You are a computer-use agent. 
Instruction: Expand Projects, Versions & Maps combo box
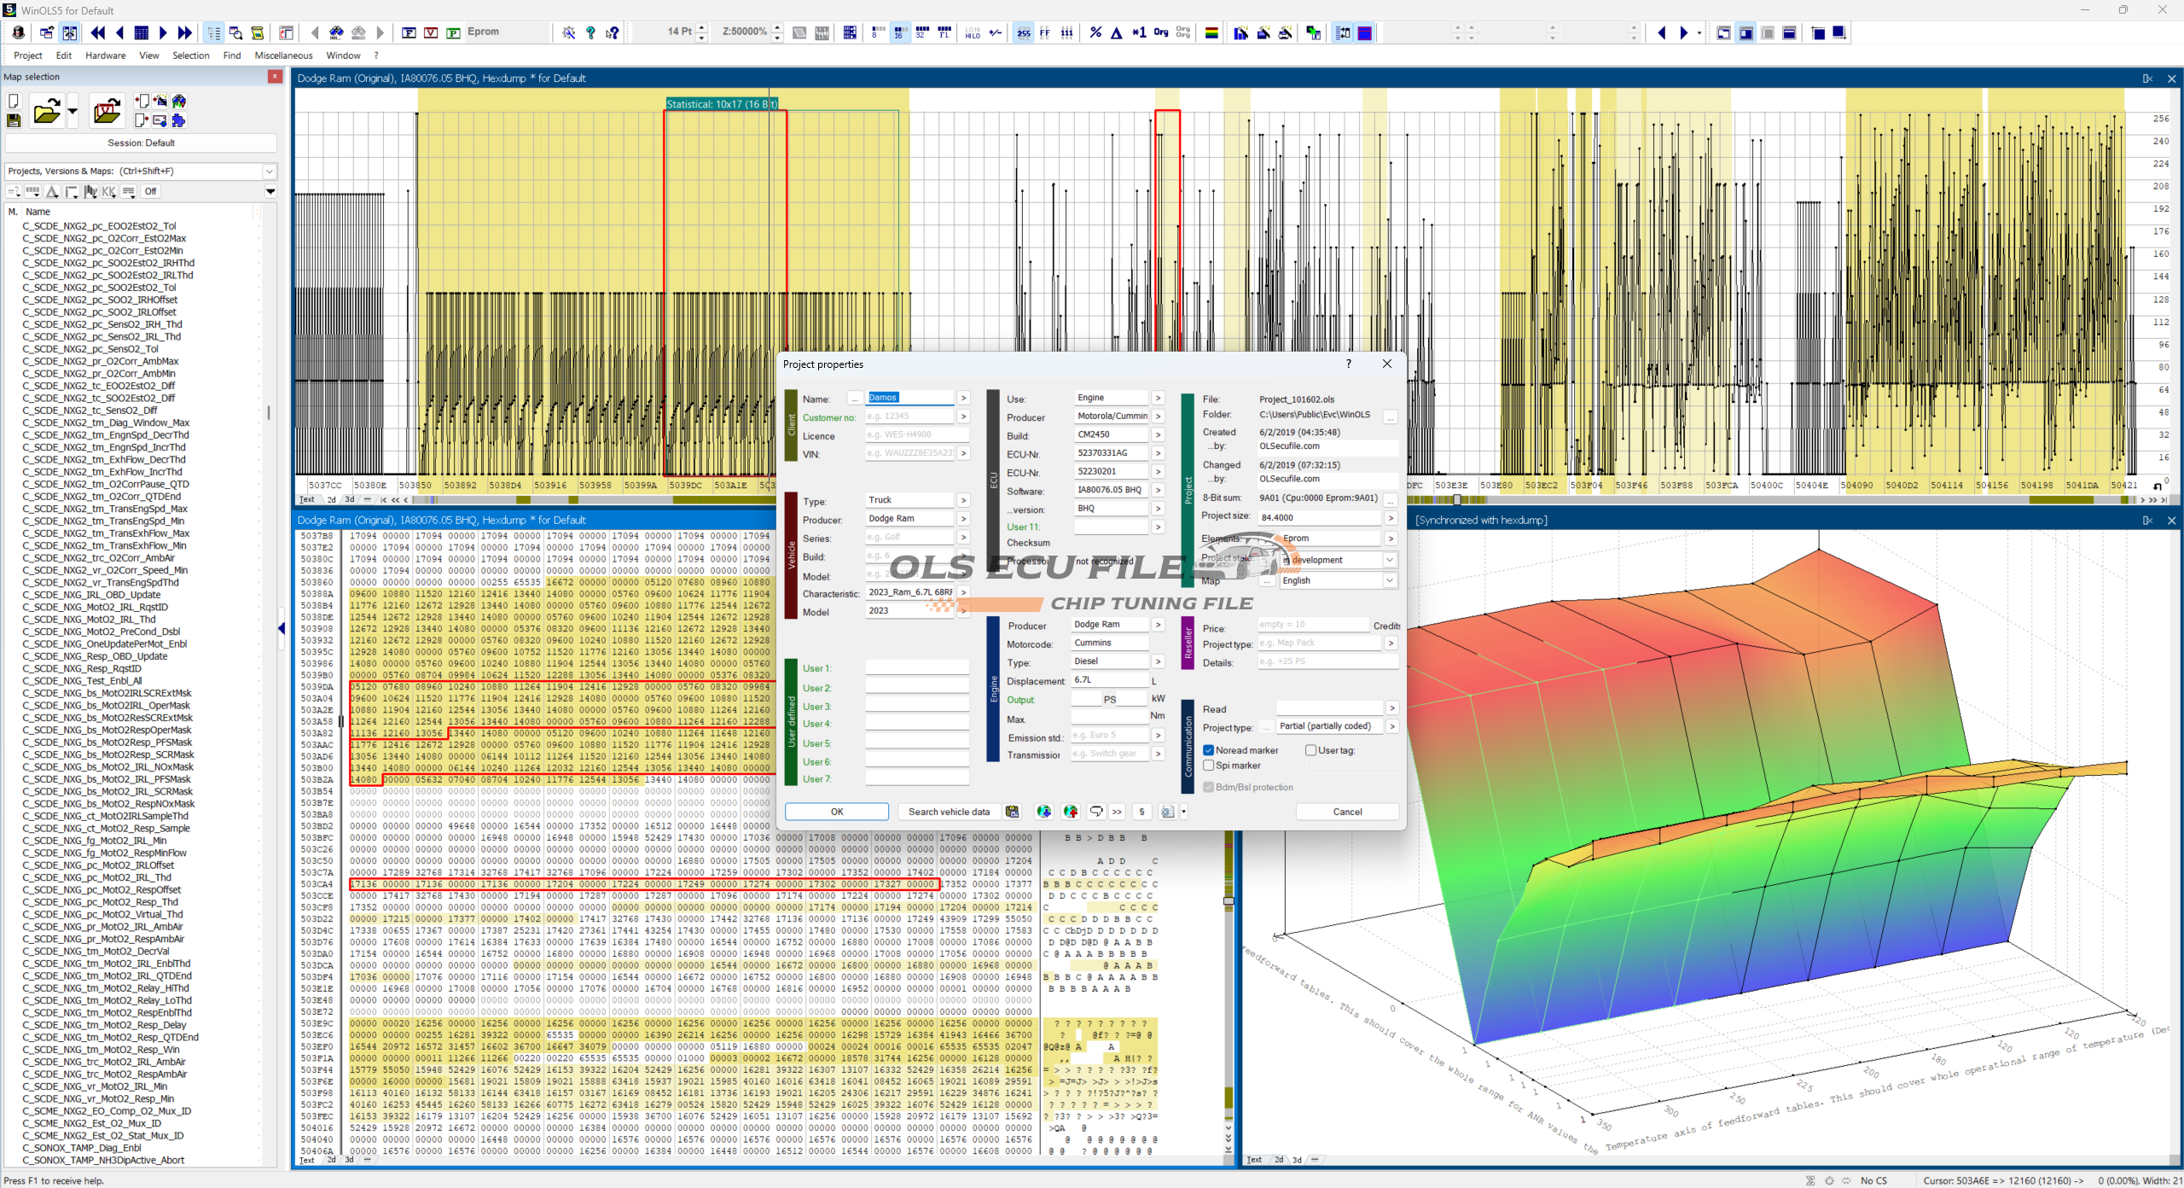click(x=270, y=172)
